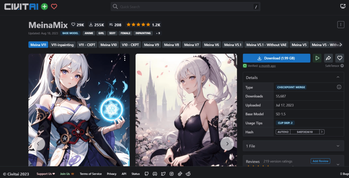Switch to the Meina V10 version tab
Screen dimensions: 349x178
pyautogui.click(x=109, y=45)
